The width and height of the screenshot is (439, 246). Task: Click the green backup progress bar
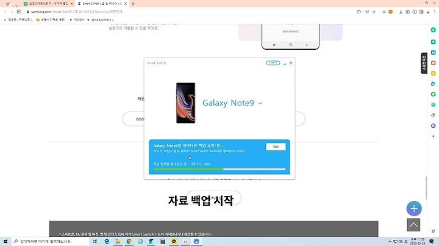(220, 169)
